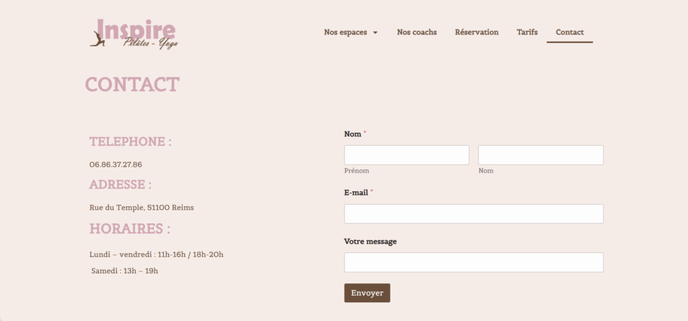688x321 pixels.
Task: Click the HORAIRES section heading
Action: tap(130, 228)
